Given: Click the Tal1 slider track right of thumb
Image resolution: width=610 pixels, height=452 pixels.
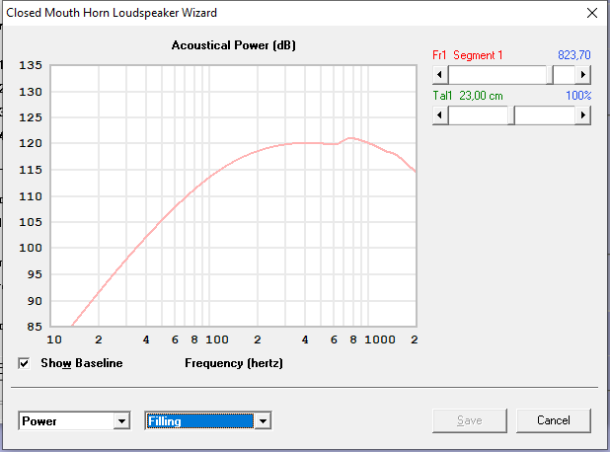Looking at the screenshot, I should click(545, 115).
